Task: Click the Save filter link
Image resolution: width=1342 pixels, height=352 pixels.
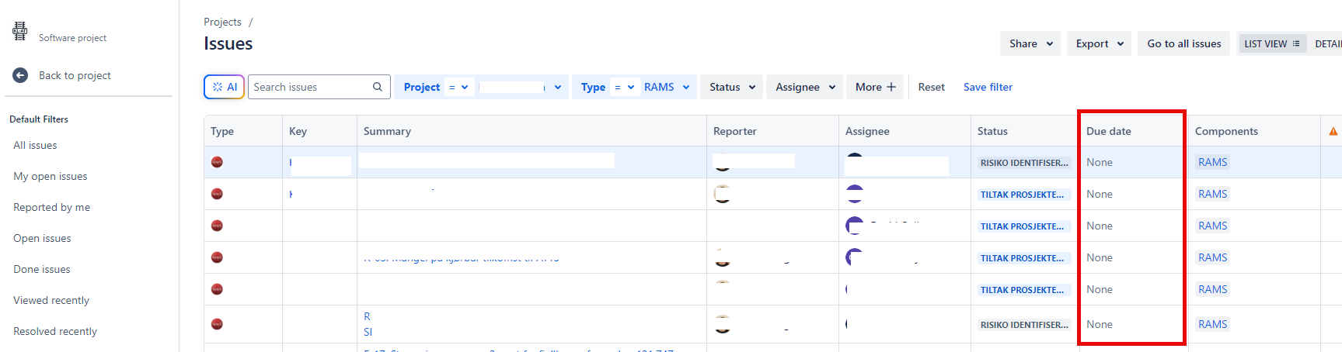Action: pos(988,87)
